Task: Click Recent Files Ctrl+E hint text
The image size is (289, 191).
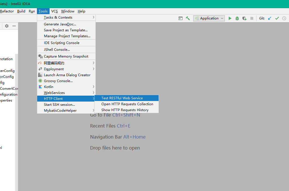Action: (x=110, y=126)
